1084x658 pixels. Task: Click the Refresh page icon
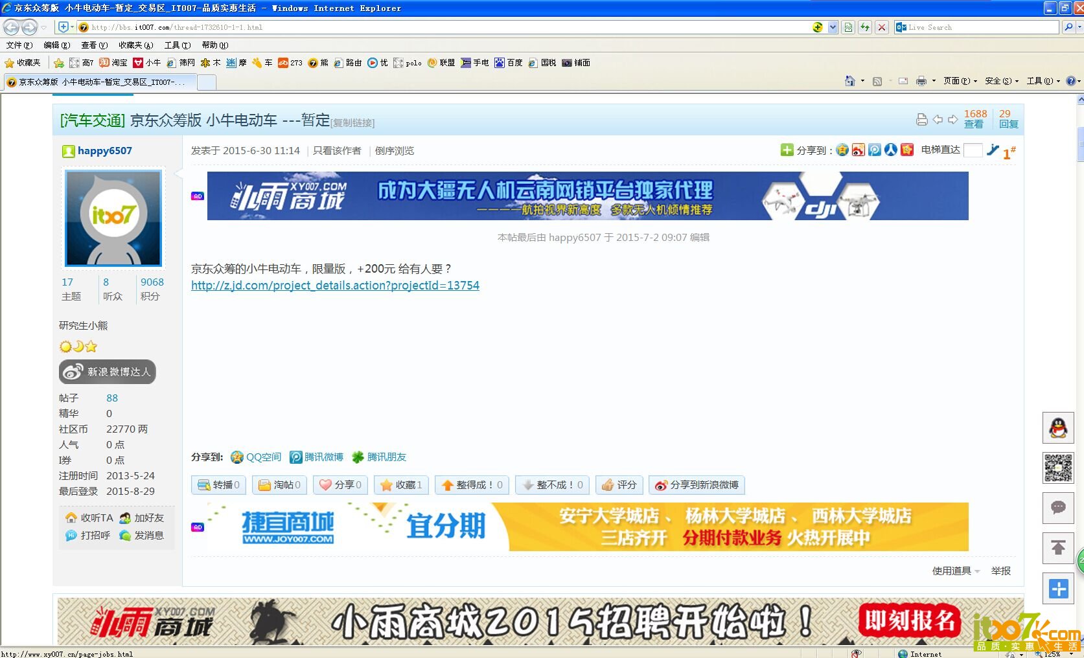(x=865, y=27)
